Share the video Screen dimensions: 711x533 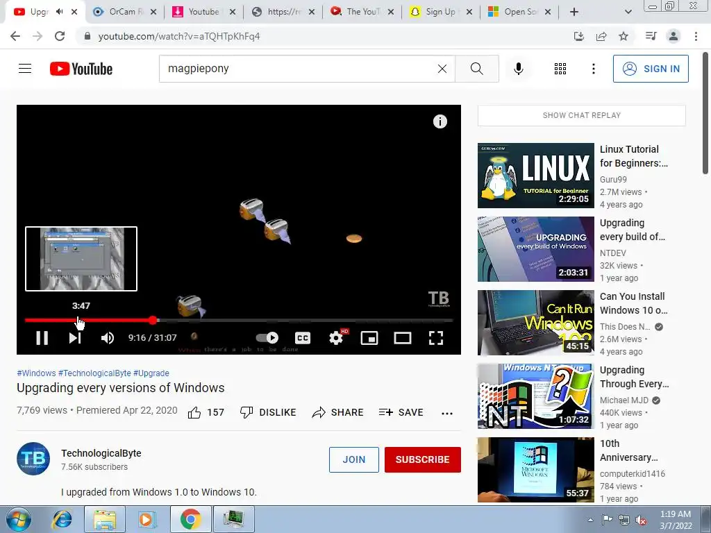[338, 412]
